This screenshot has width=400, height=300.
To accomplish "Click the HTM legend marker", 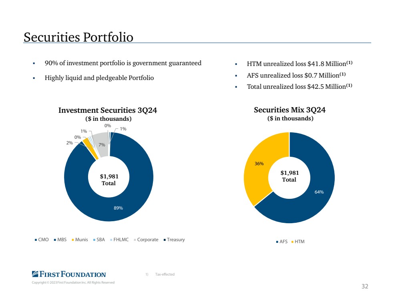I will (292, 242).
